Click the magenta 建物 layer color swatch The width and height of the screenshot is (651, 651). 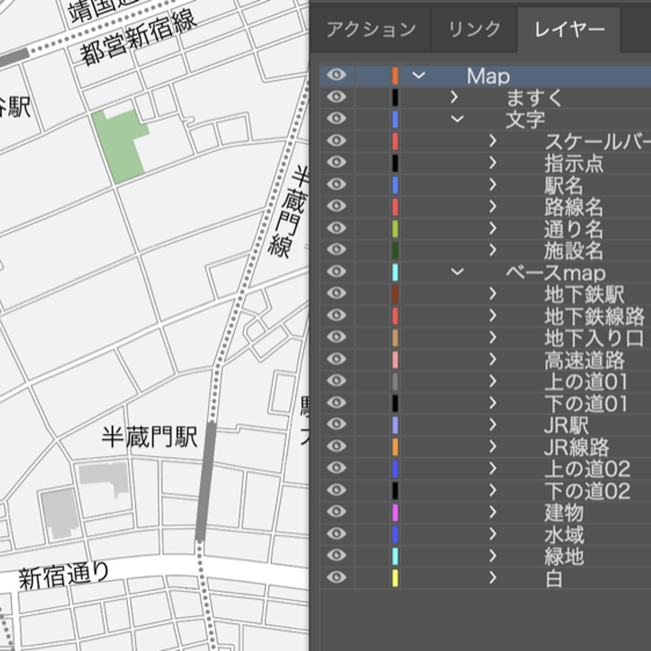point(396,512)
